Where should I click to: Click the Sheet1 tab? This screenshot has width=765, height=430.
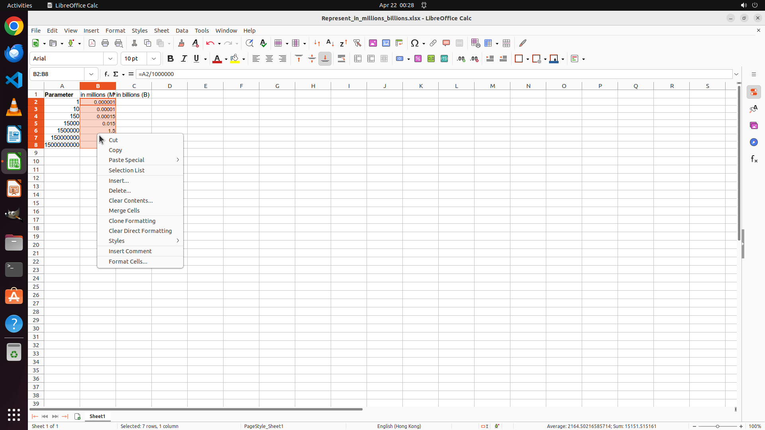[97, 416]
